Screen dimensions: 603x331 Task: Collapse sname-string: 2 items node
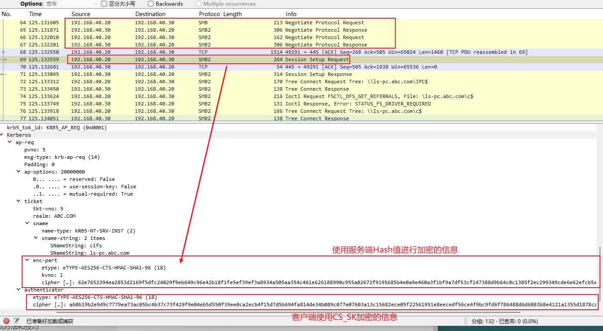pos(36,238)
